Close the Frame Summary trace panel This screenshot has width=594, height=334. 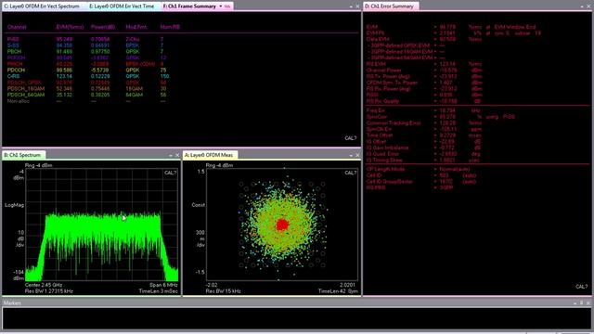pos(357,6)
